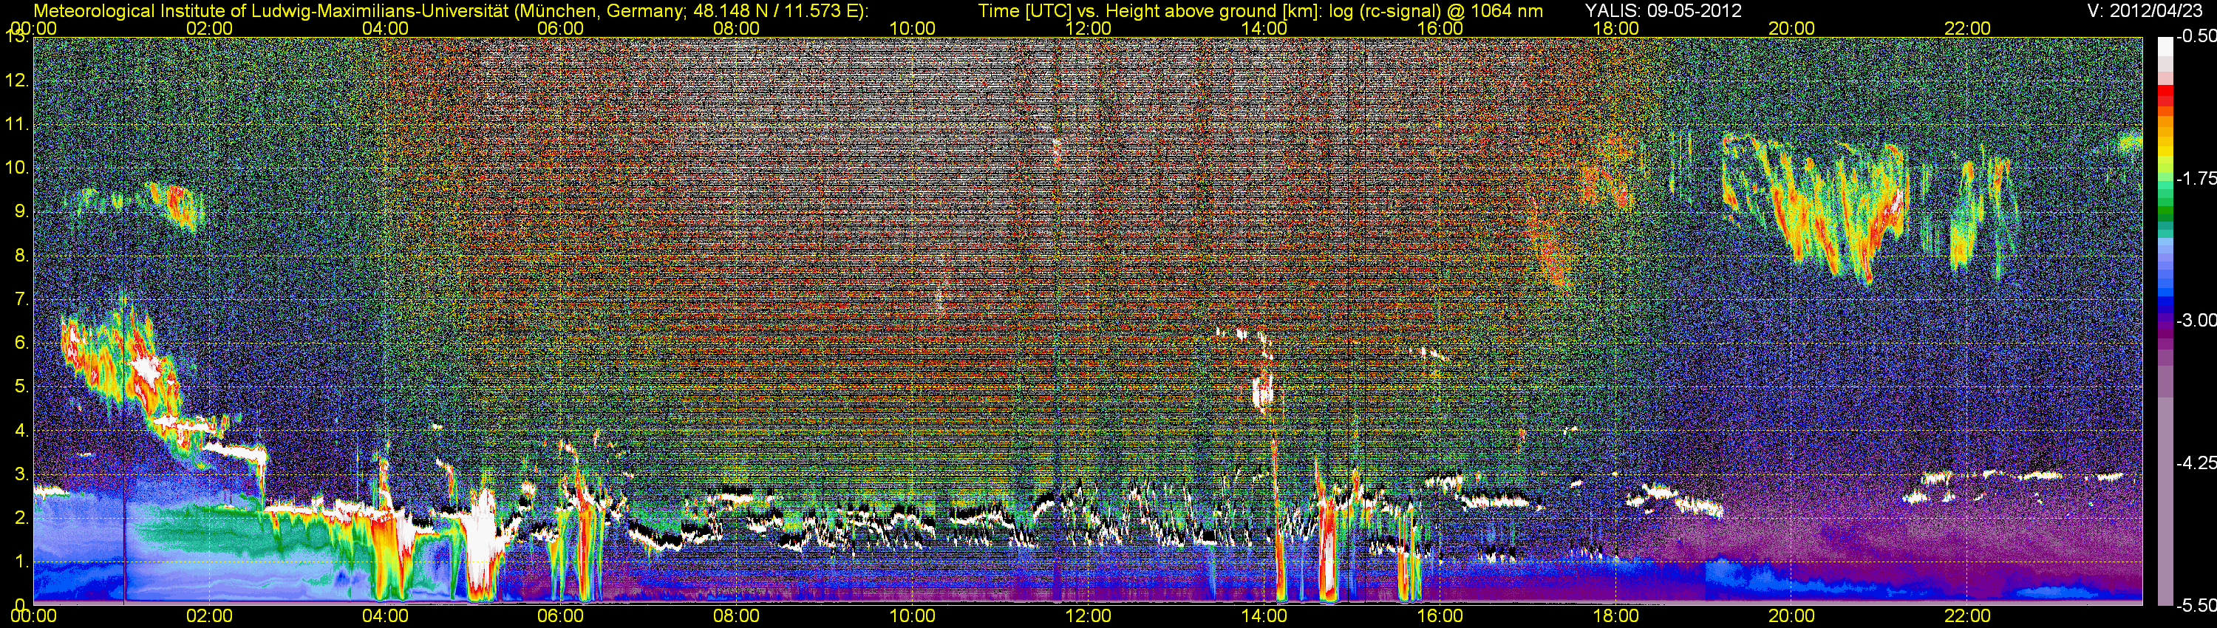Pick the 14:00 label on the bottom time axis

coord(1264,616)
